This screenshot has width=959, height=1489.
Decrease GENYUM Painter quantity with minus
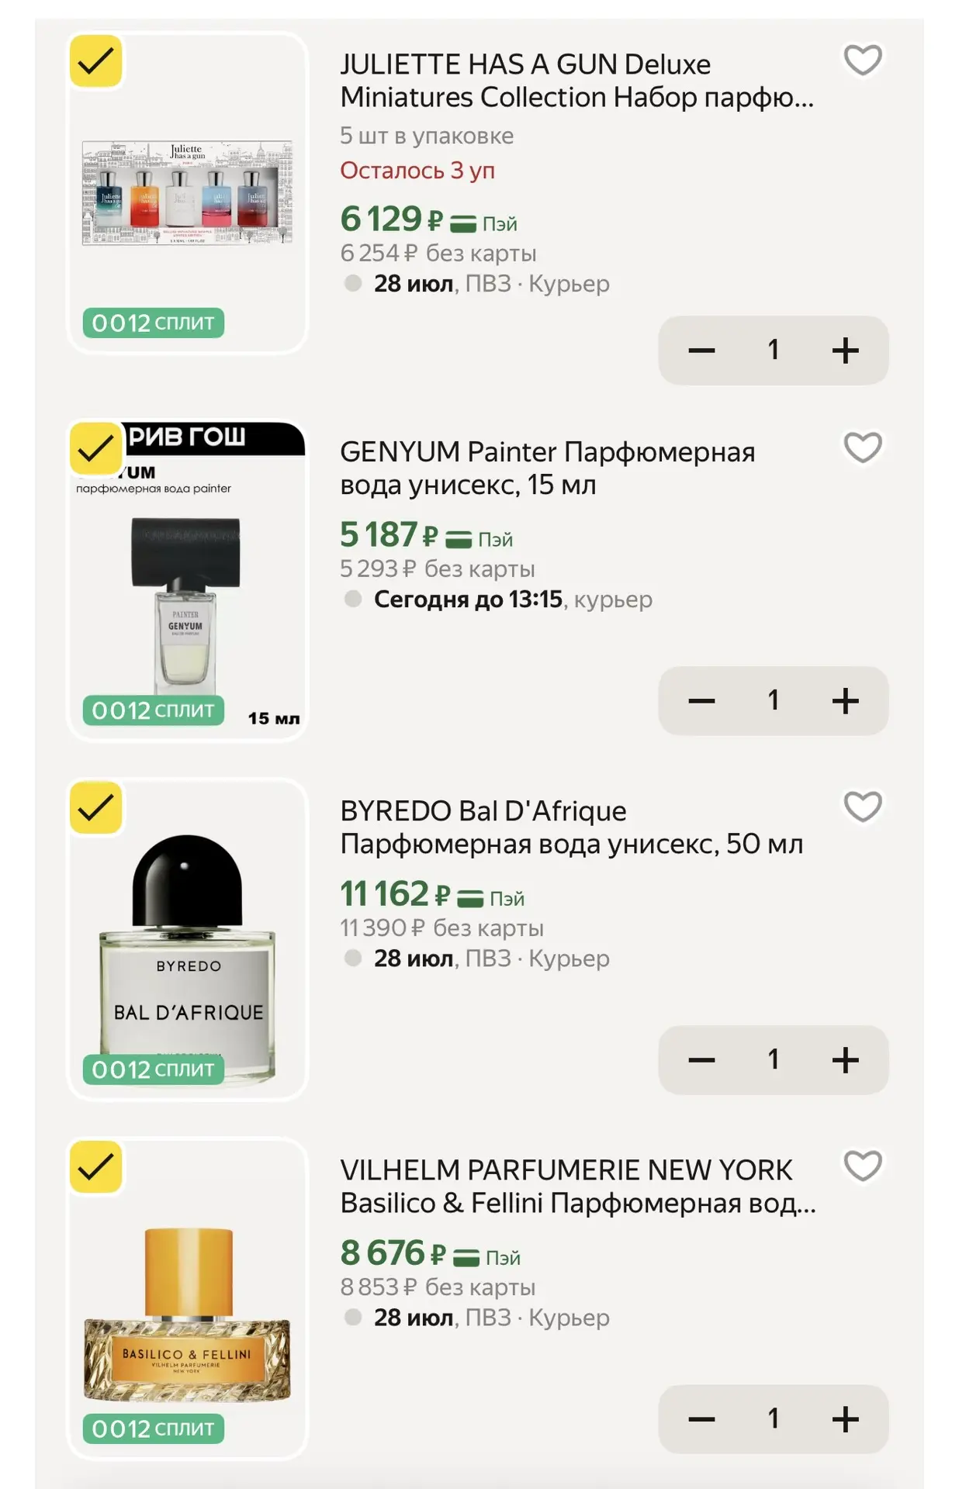coord(701,701)
